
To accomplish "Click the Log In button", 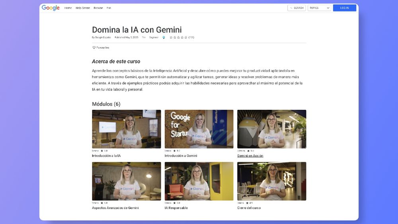I will point(344,8).
